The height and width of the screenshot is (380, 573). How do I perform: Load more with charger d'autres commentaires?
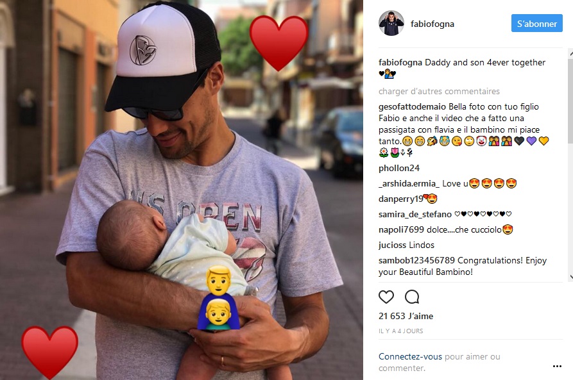point(439,91)
